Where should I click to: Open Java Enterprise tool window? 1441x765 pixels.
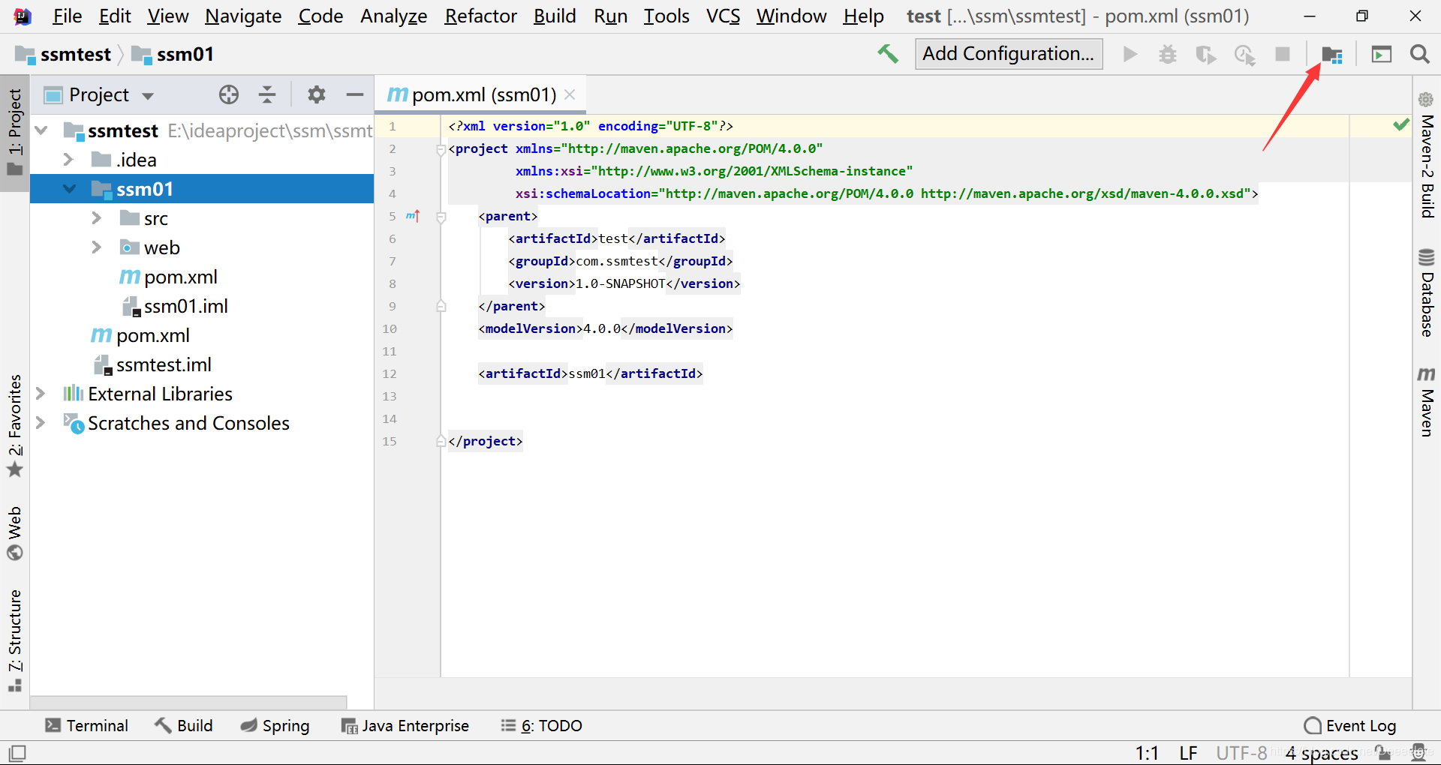pyautogui.click(x=405, y=725)
